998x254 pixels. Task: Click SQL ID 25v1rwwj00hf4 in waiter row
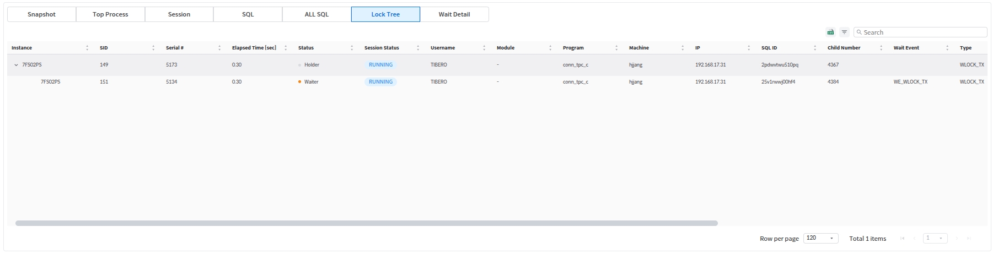coord(778,82)
